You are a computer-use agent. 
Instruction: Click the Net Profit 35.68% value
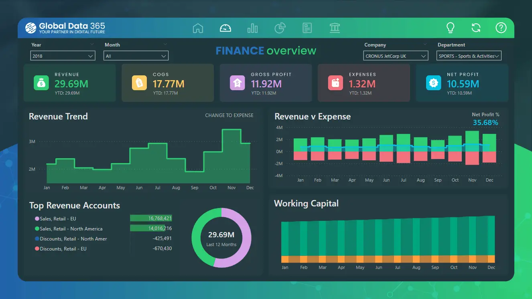(485, 123)
